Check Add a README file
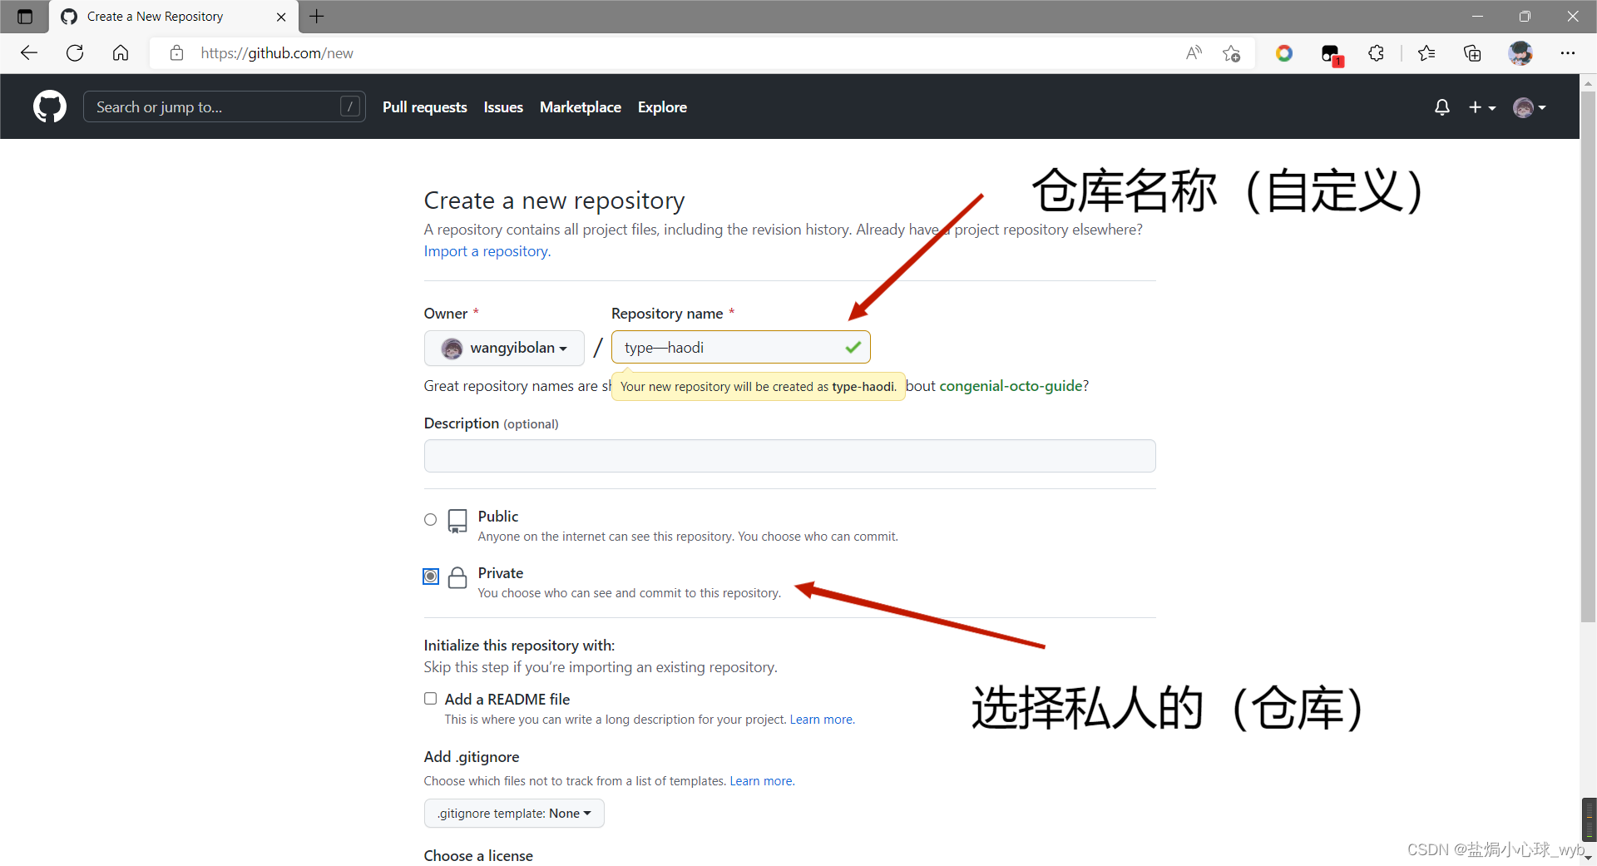Screen dimensions: 1597x866 430,699
